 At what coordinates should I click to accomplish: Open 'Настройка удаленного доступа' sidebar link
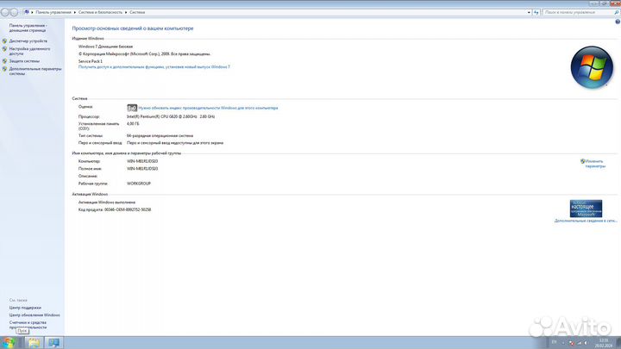29,51
